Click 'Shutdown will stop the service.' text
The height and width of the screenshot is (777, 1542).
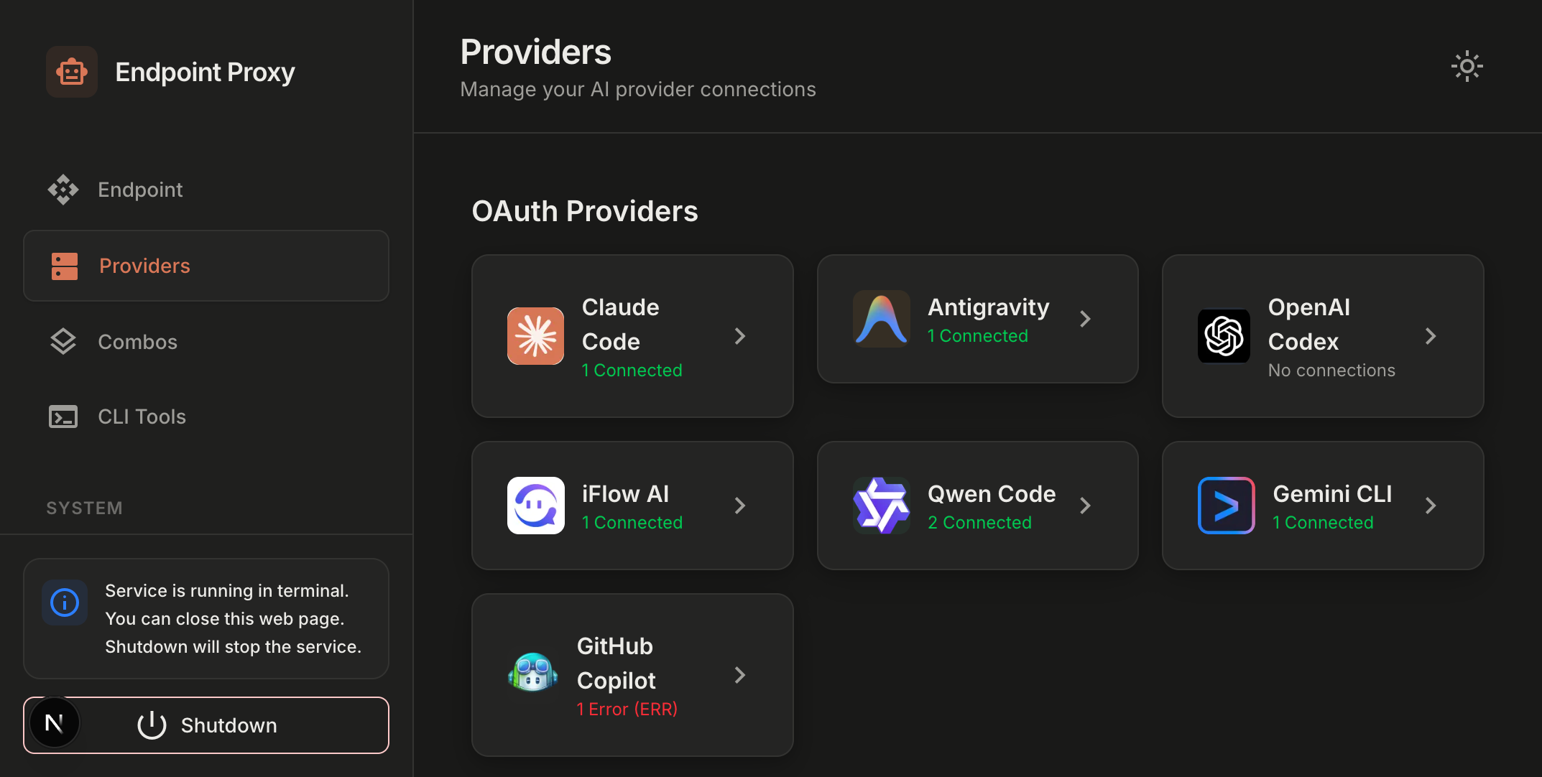(234, 647)
